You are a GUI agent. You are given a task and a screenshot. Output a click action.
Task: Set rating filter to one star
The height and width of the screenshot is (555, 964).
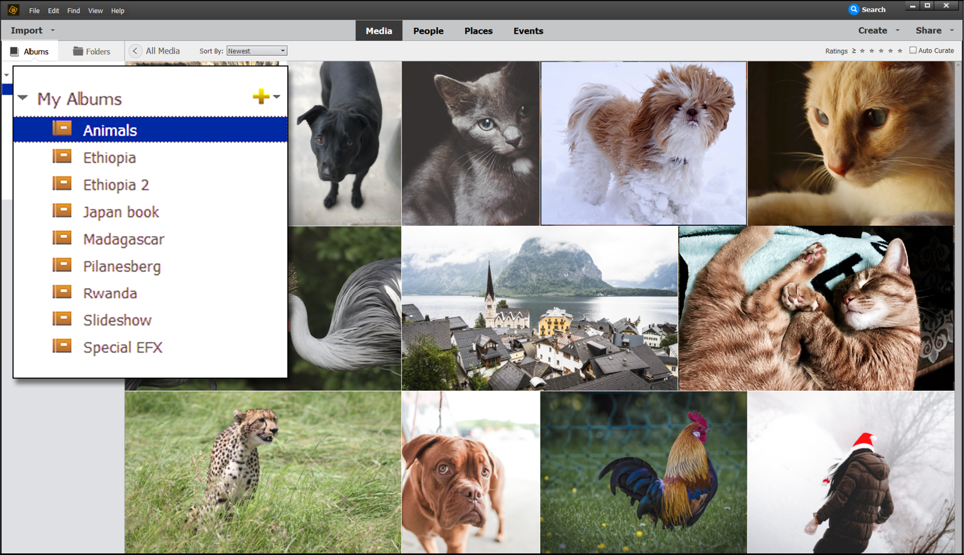tap(863, 51)
